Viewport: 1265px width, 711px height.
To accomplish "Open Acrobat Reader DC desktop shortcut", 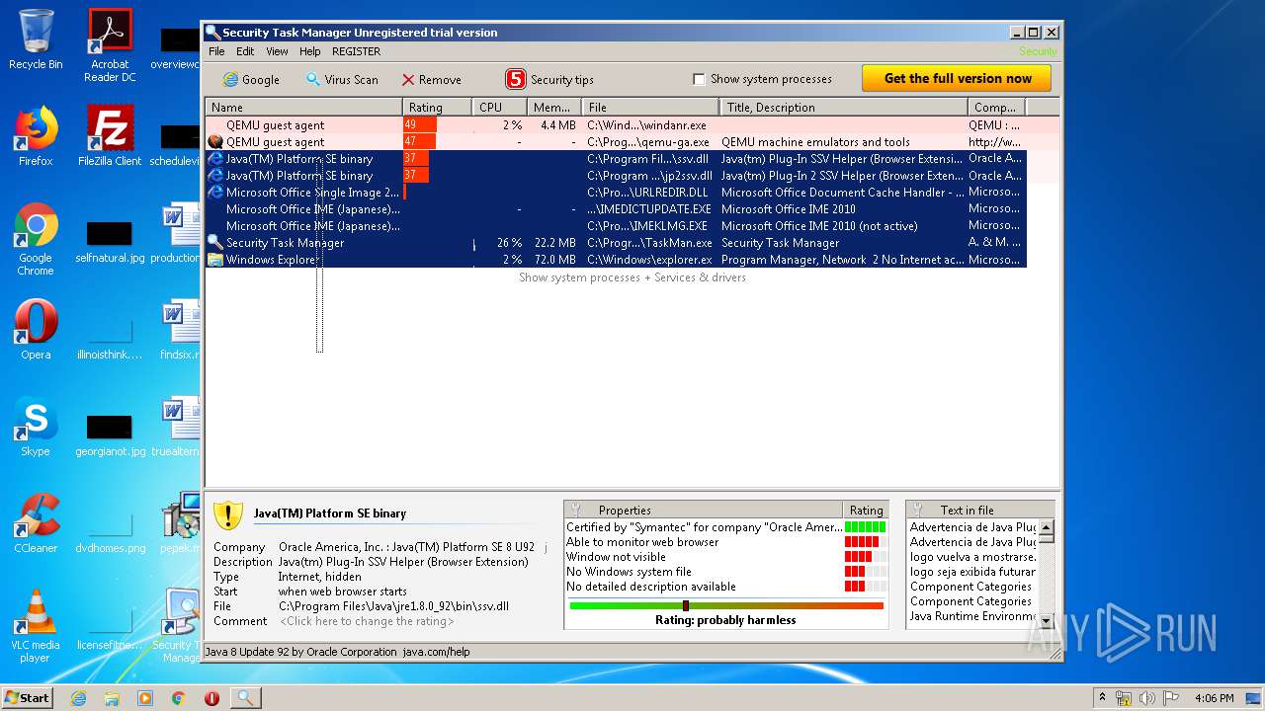I will (x=110, y=45).
